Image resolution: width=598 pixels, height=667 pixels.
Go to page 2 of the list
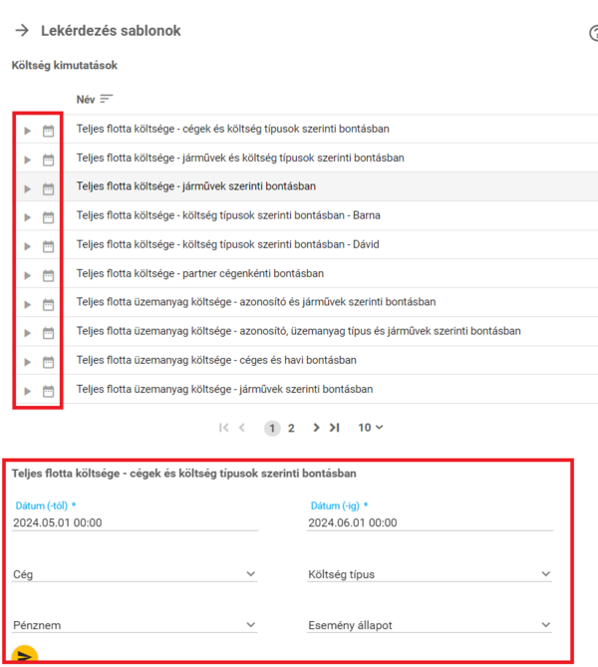coord(291,428)
